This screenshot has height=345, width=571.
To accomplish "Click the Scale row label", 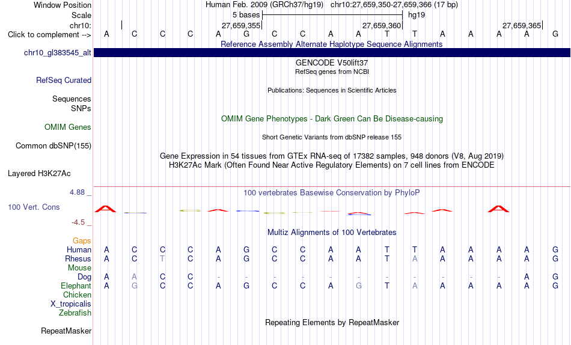I will [81, 15].
